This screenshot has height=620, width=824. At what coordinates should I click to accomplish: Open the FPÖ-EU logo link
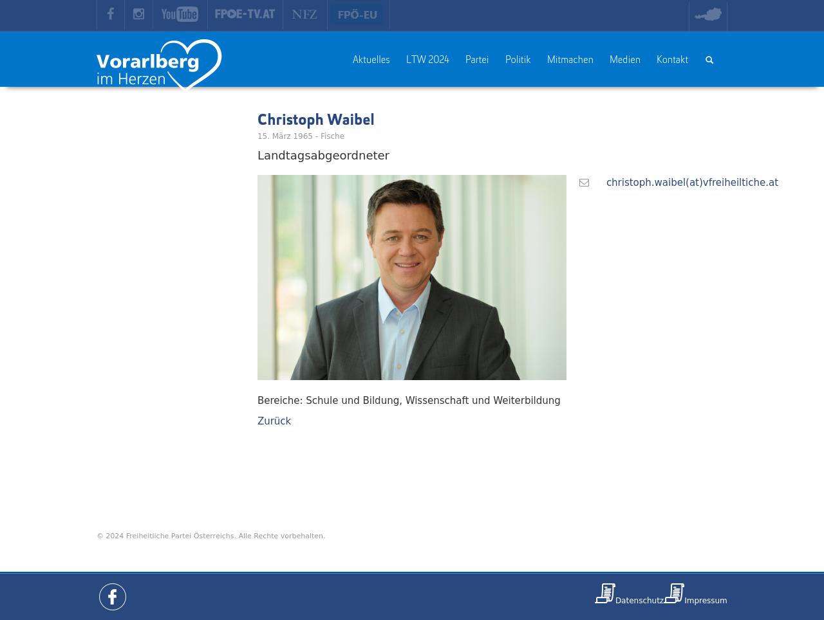pos(358,15)
